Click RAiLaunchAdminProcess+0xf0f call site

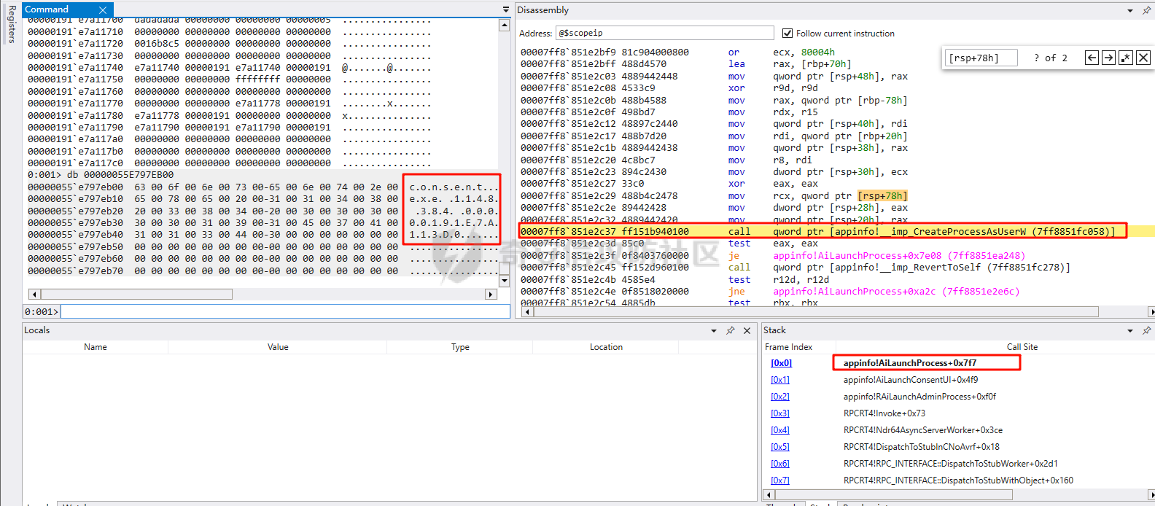click(x=919, y=397)
